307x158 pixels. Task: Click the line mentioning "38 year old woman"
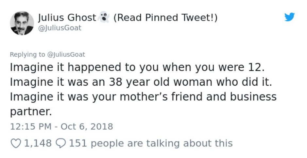[141, 82]
